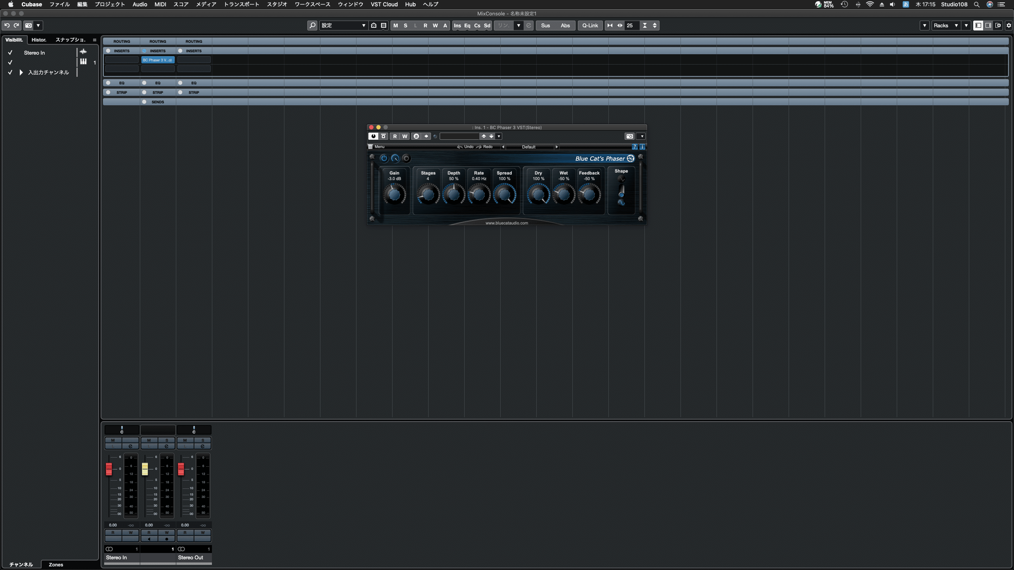Enable the Ins filter icon in the toolbar
The image size is (1014, 570).
click(458, 25)
